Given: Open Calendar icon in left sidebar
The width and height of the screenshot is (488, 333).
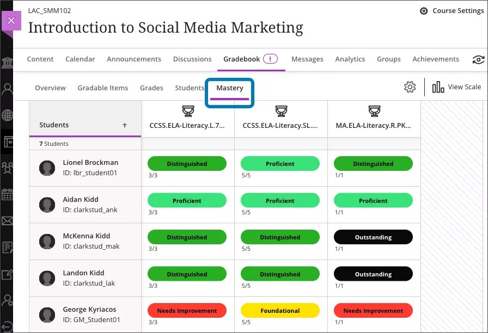Looking at the screenshot, I should [x=7, y=194].
